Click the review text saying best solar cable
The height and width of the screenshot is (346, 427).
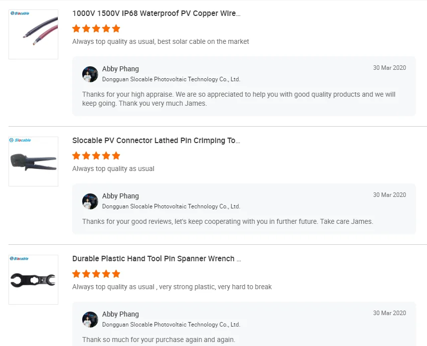tap(160, 41)
